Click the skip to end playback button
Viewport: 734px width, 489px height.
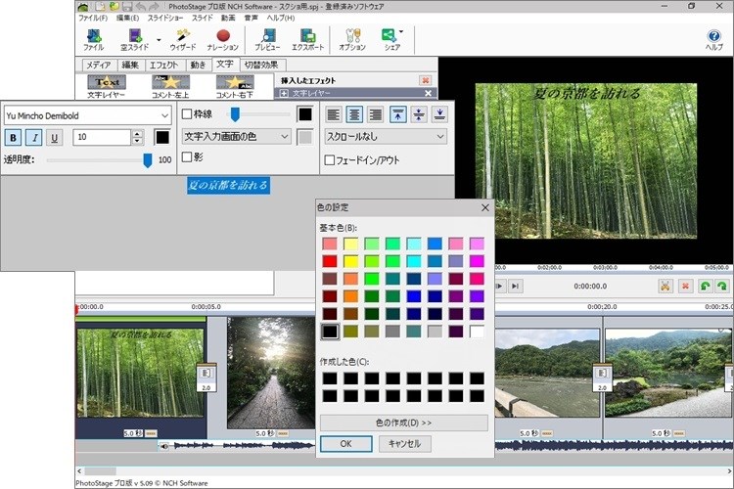pyautogui.click(x=516, y=286)
